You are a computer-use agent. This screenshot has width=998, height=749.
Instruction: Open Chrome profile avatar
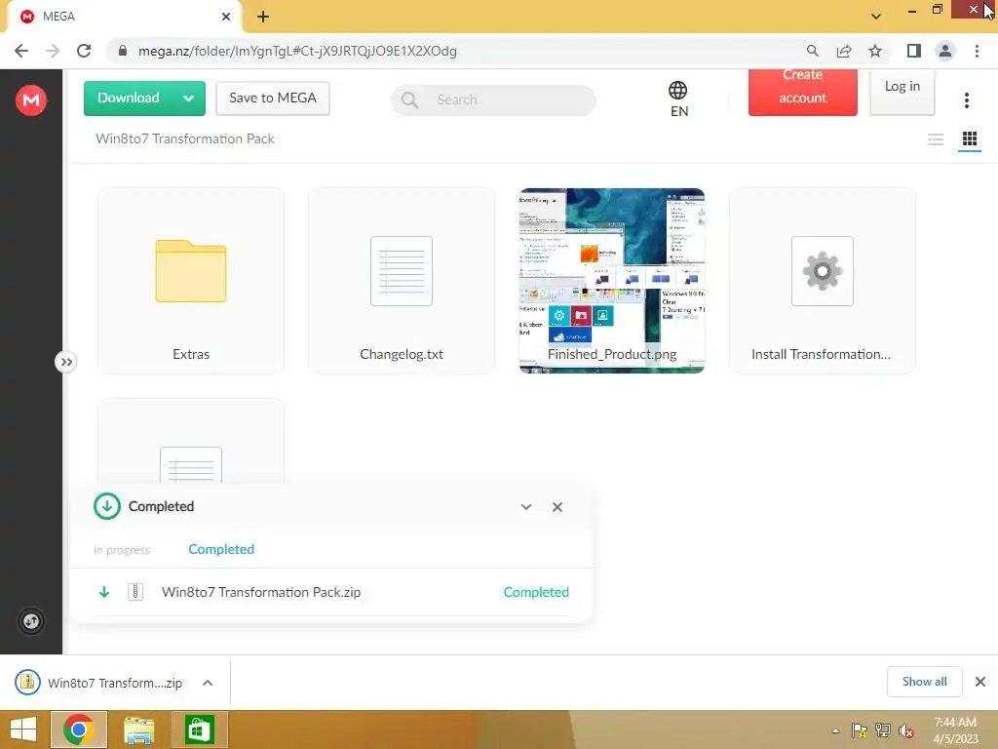[945, 51]
